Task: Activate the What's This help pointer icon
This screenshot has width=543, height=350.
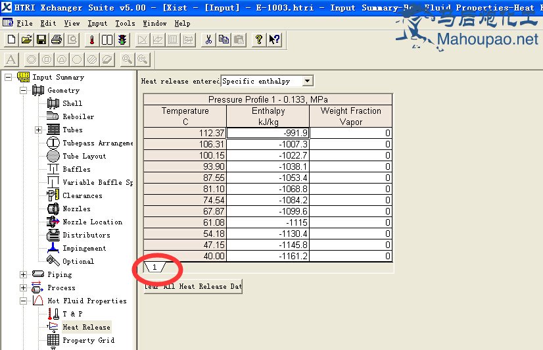Action: pos(274,40)
